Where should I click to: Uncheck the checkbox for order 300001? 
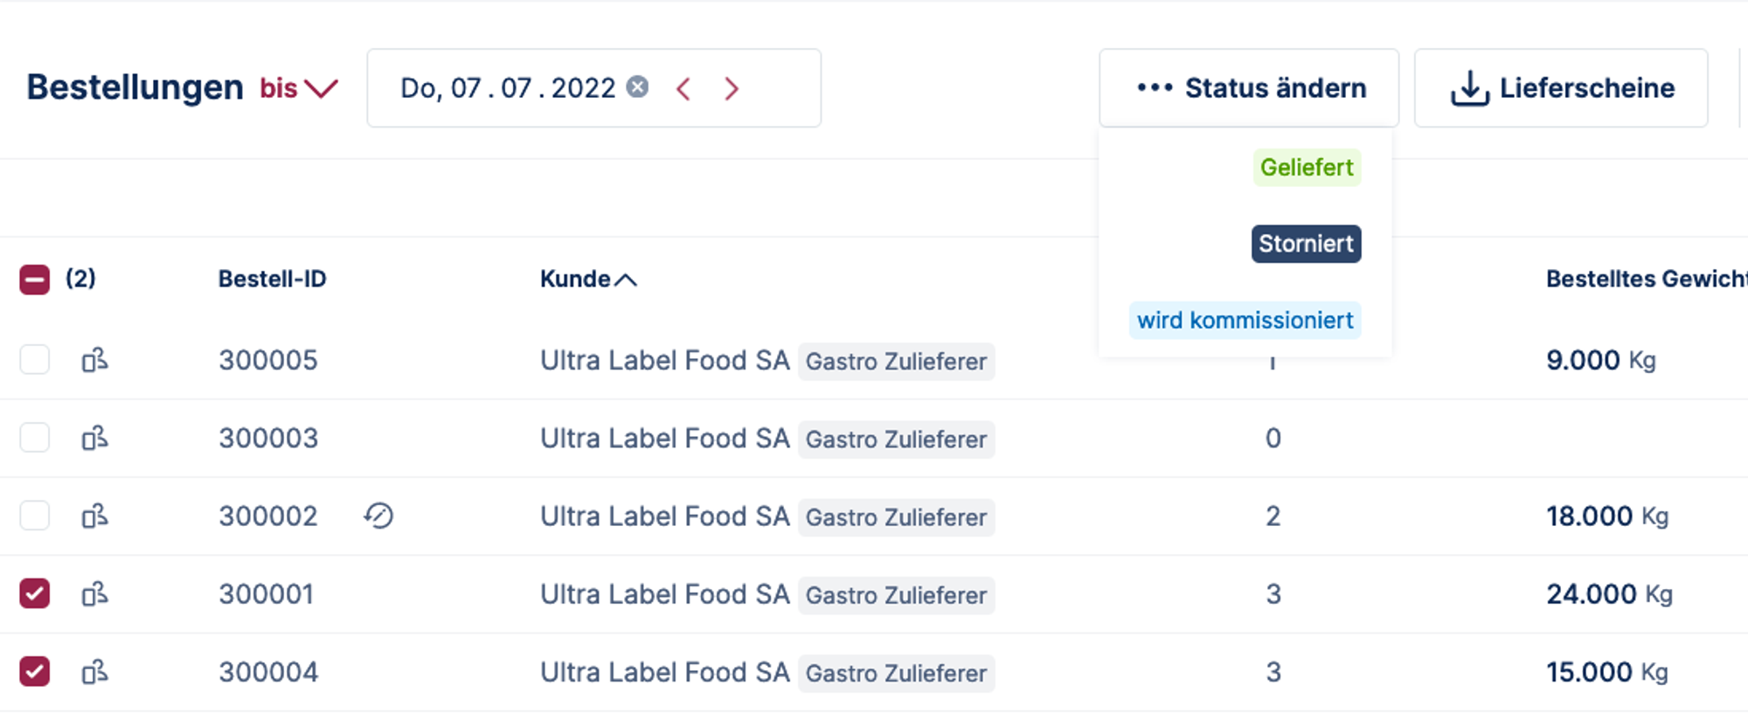[35, 594]
